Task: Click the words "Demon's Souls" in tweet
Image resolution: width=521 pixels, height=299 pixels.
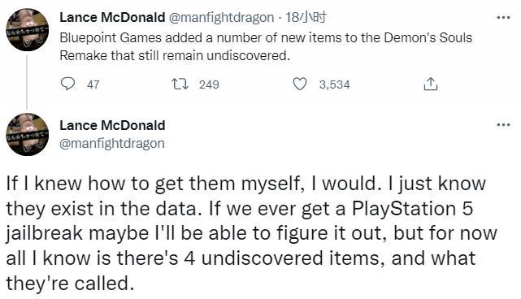Action: 428,37
